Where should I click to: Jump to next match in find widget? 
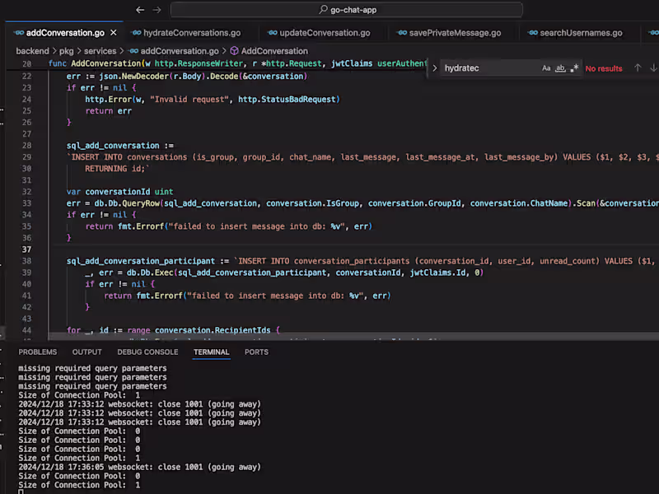pyautogui.click(x=653, y=68)
